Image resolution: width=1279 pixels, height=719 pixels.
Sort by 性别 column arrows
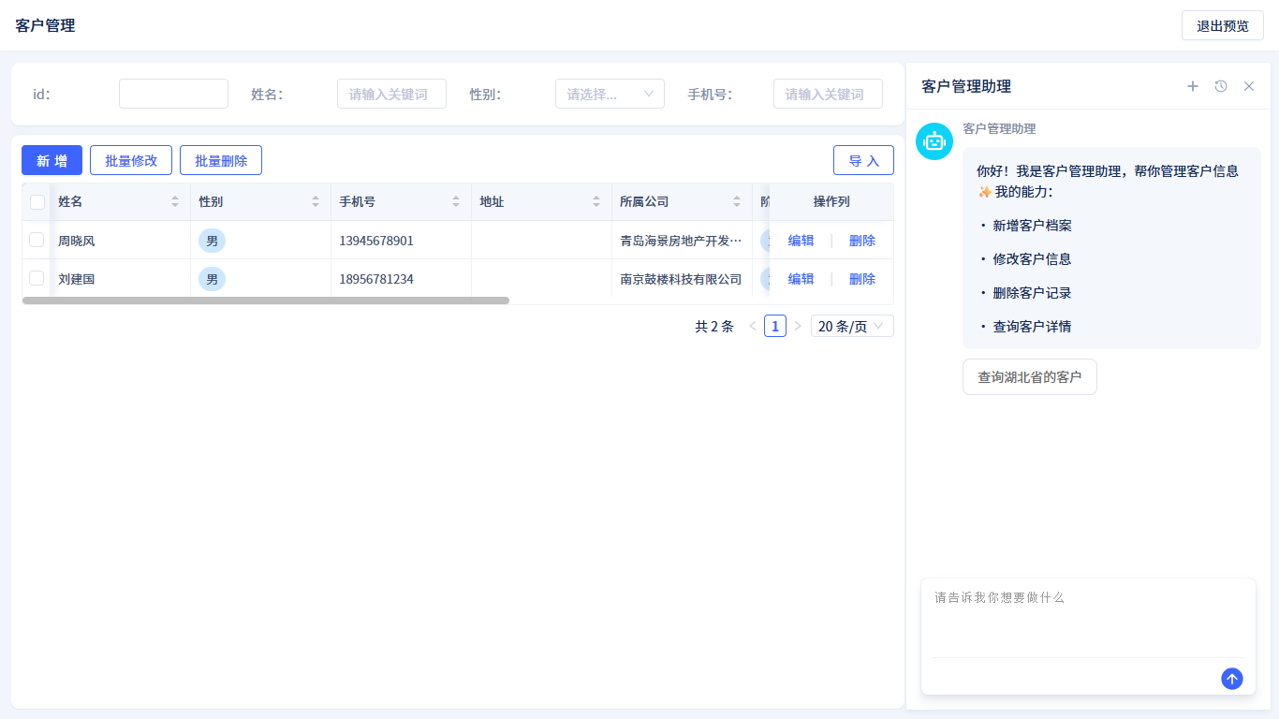[x=316, y=201]
